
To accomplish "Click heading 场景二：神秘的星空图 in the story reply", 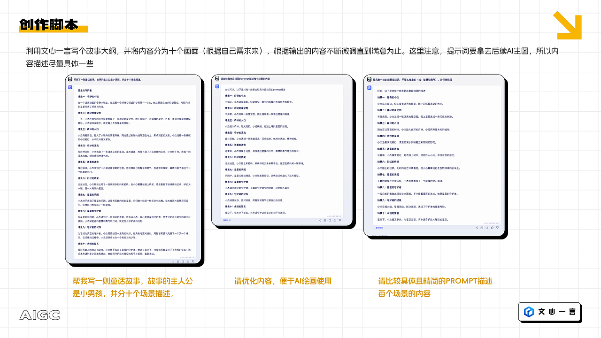I will click(90, 113).
